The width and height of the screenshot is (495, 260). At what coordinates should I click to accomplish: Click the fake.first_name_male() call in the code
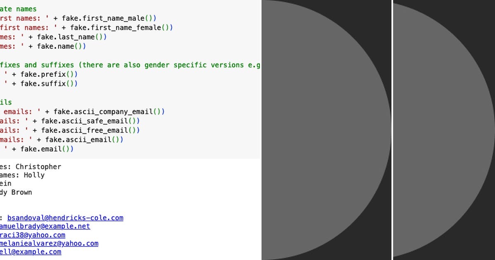[x=109, y=18]
